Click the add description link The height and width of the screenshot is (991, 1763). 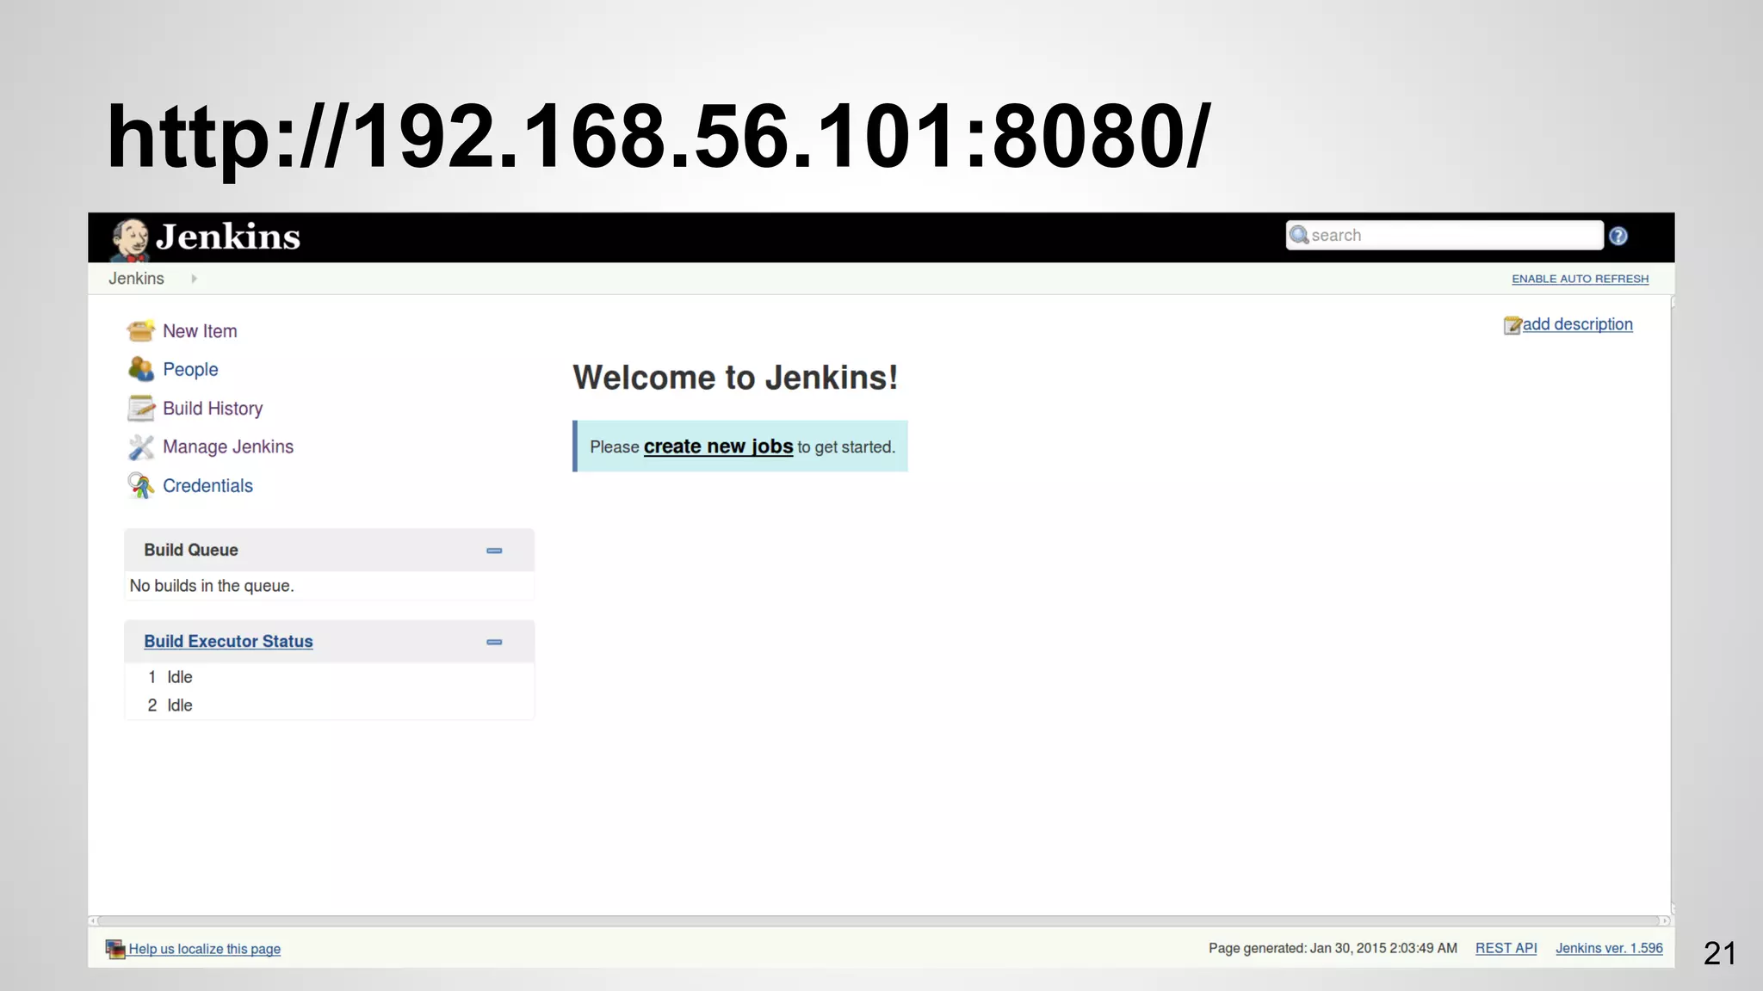[1577, 324]
